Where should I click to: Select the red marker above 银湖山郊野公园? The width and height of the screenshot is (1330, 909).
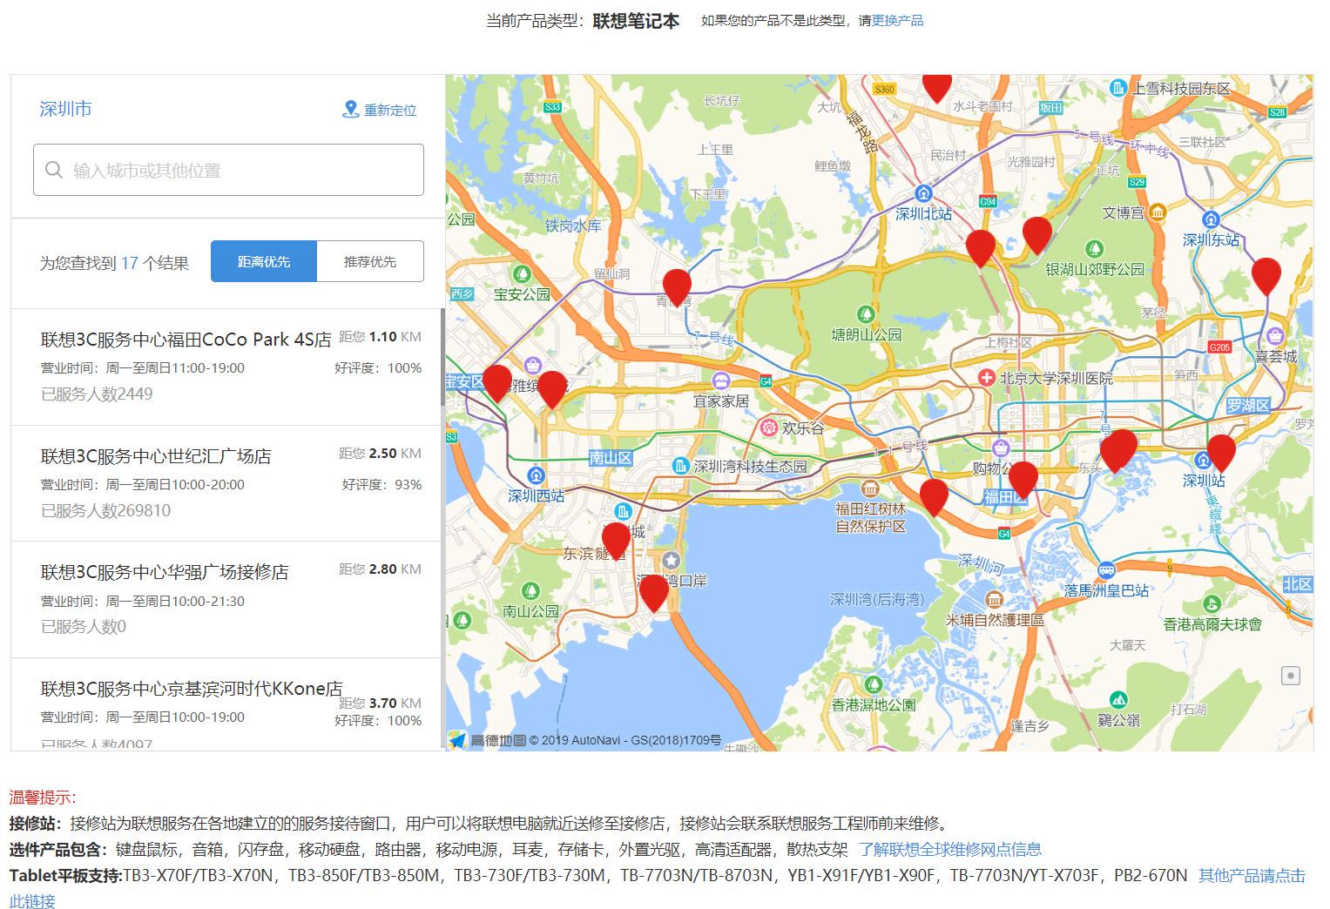[x=1036, y=235]
